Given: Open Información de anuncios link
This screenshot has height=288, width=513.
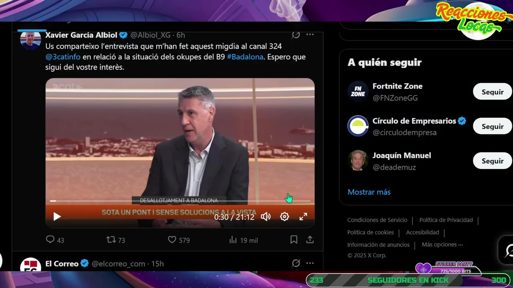Looking at the screenshot, I should pyautogui.click(x=378, y=244).
